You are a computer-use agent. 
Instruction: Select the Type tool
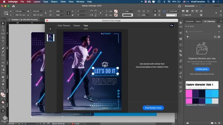point(3,41)
